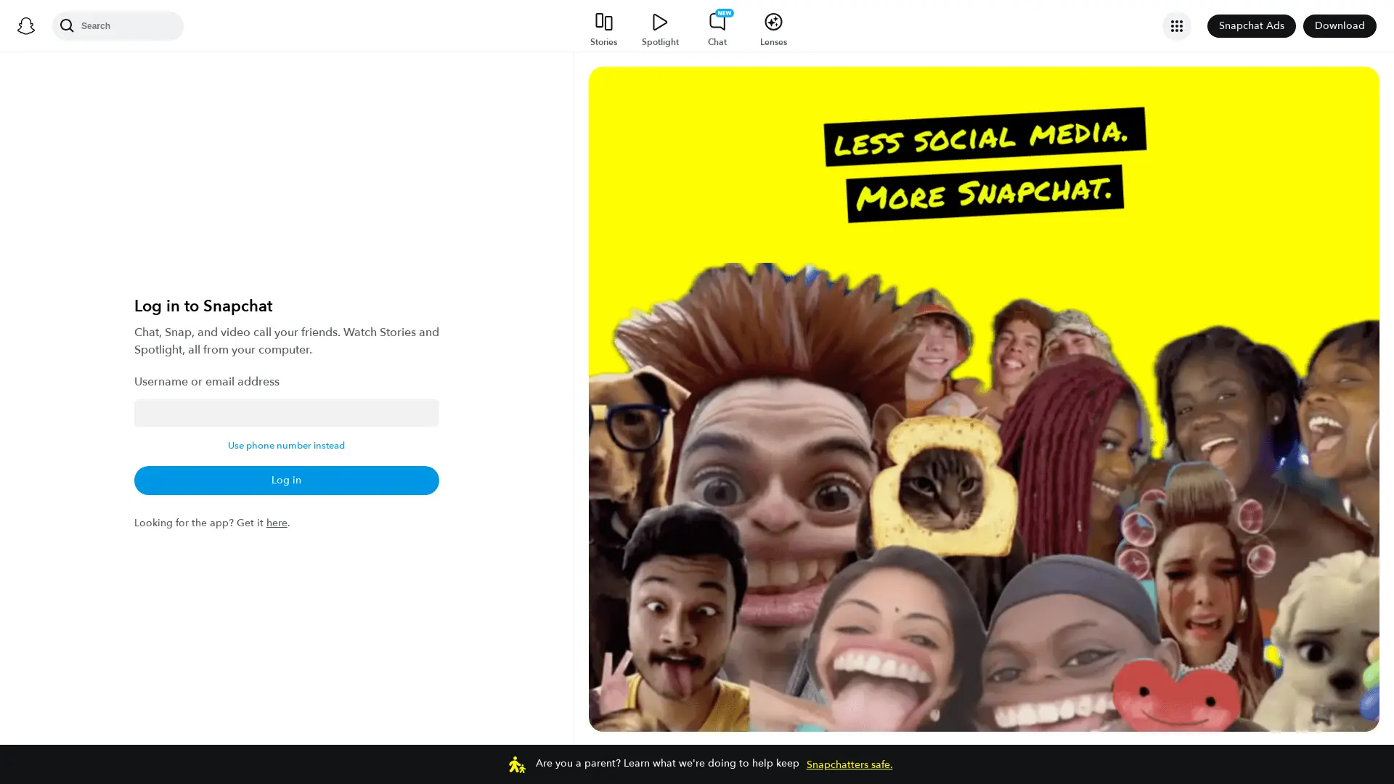1394x784 pixels.
Task: Open Snapchat Ads
Action: (1251, 25)
